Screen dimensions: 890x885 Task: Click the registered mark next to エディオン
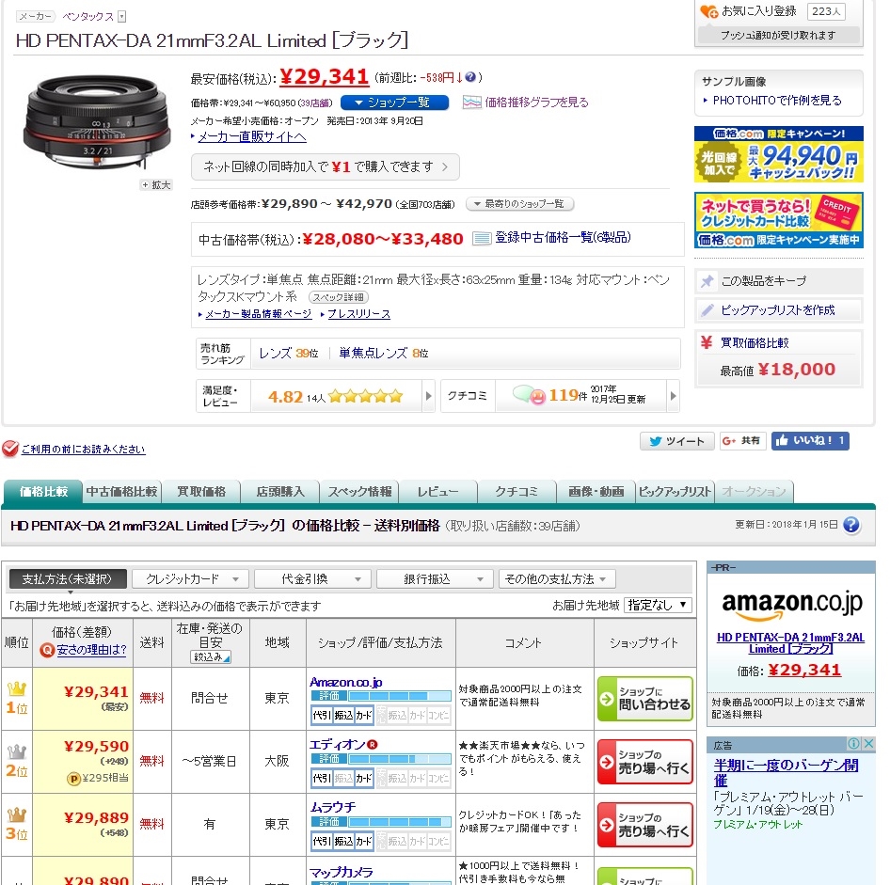[373, 745]
